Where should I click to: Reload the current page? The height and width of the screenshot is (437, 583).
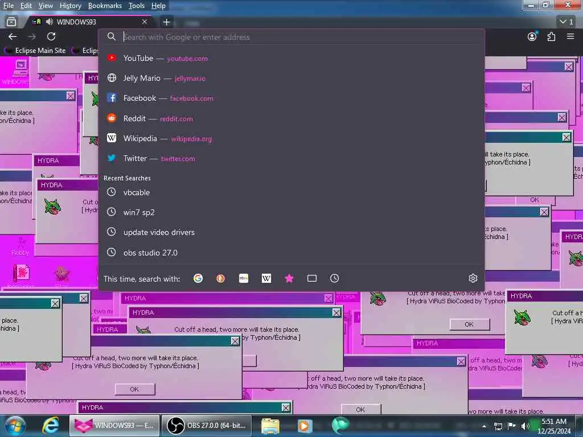(51, 37)
